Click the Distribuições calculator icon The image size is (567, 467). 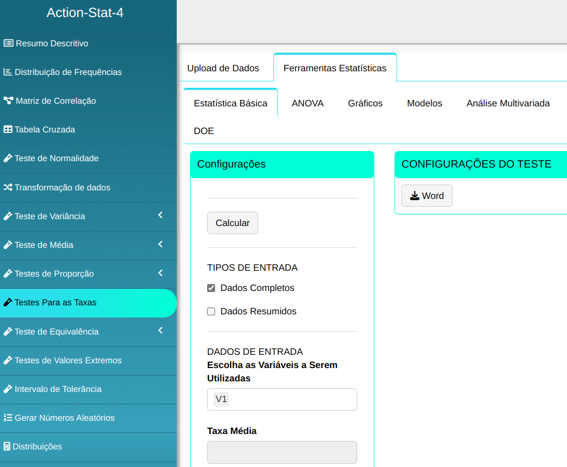pos(7,447)
